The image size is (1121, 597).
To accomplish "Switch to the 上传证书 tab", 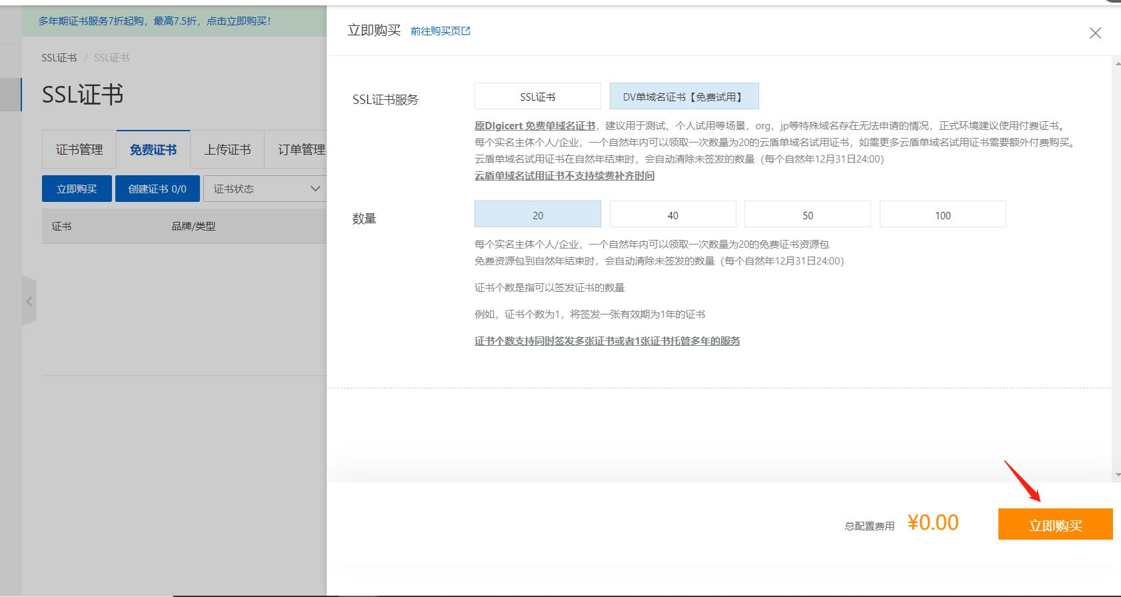I will point(227,150).
